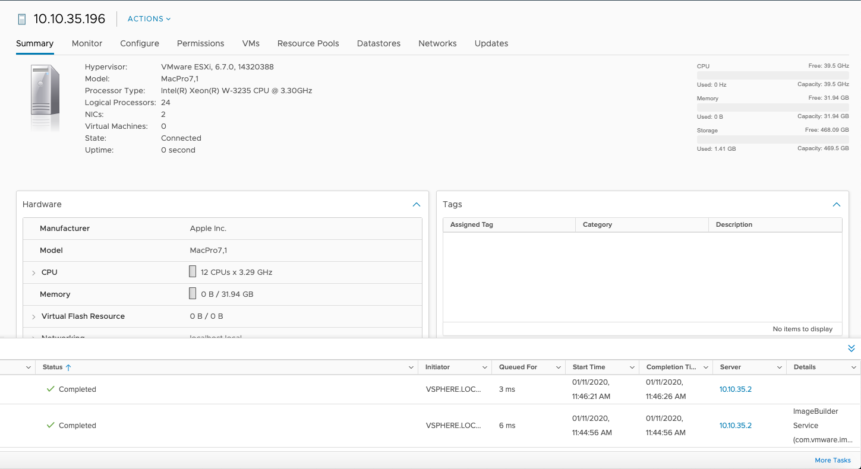Click the host icon beside 10.10.35.196
861x469 pixels.
[x=22, y=19]
